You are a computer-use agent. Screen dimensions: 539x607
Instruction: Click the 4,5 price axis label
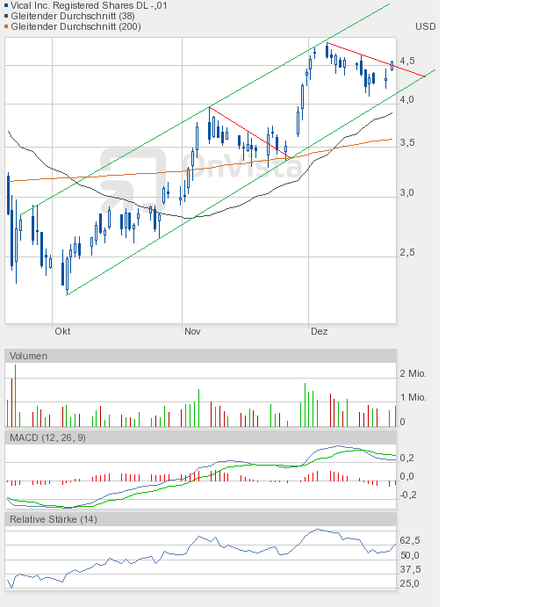tap(407, 61)
